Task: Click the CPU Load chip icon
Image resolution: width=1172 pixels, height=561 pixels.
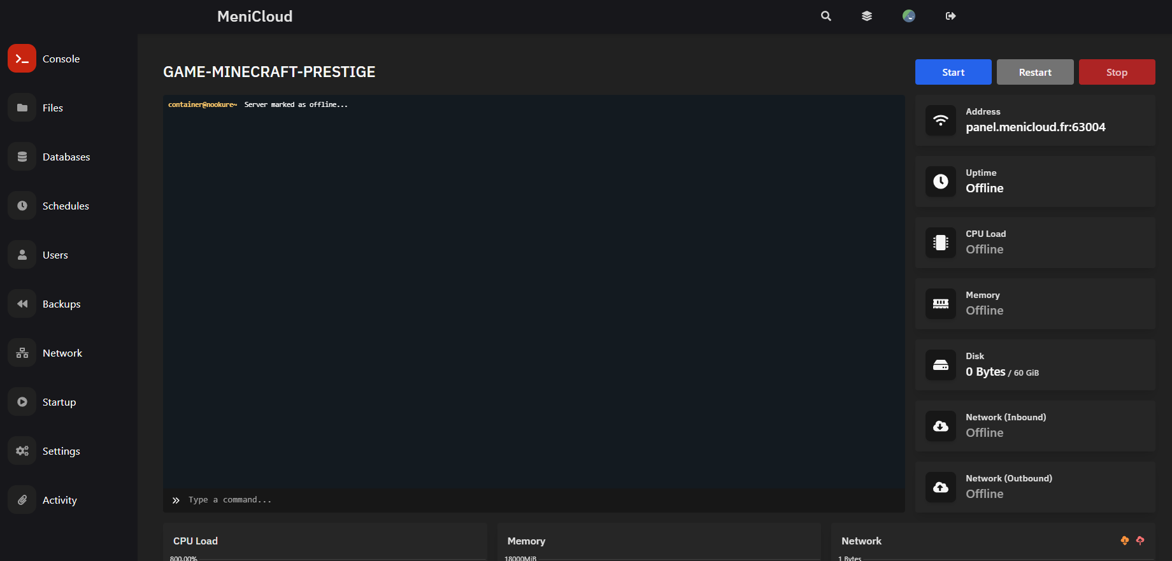Action: click(x=941, y=243)
